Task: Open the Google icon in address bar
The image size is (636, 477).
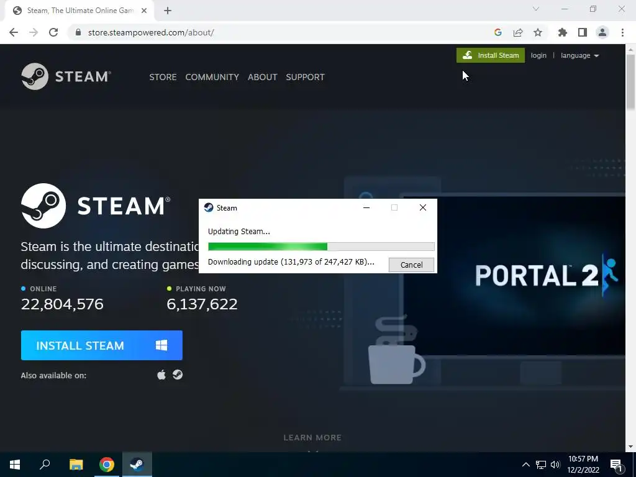Action: click(498, 32)
